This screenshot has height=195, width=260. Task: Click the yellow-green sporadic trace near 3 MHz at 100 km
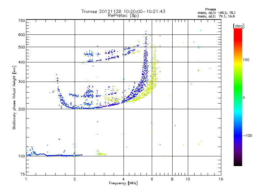(x=101, y=154)
